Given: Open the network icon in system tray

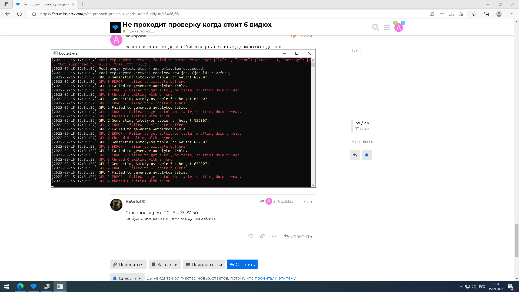Looking at the screenshot, I should [x=467, y=287].
